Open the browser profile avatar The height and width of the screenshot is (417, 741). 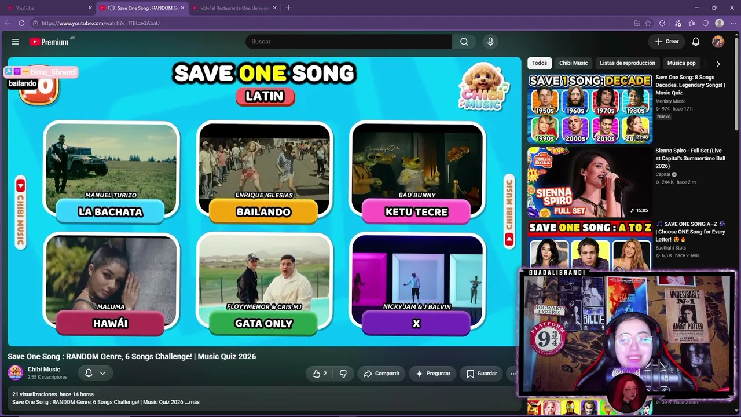click(x=720, y=23)
